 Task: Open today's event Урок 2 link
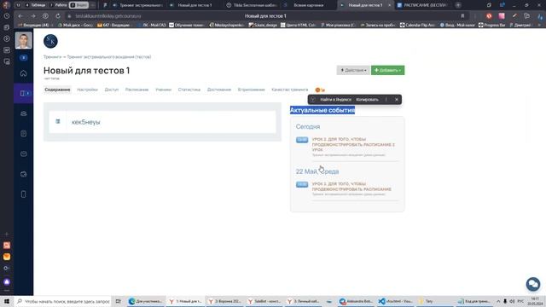tap(353, 144)
